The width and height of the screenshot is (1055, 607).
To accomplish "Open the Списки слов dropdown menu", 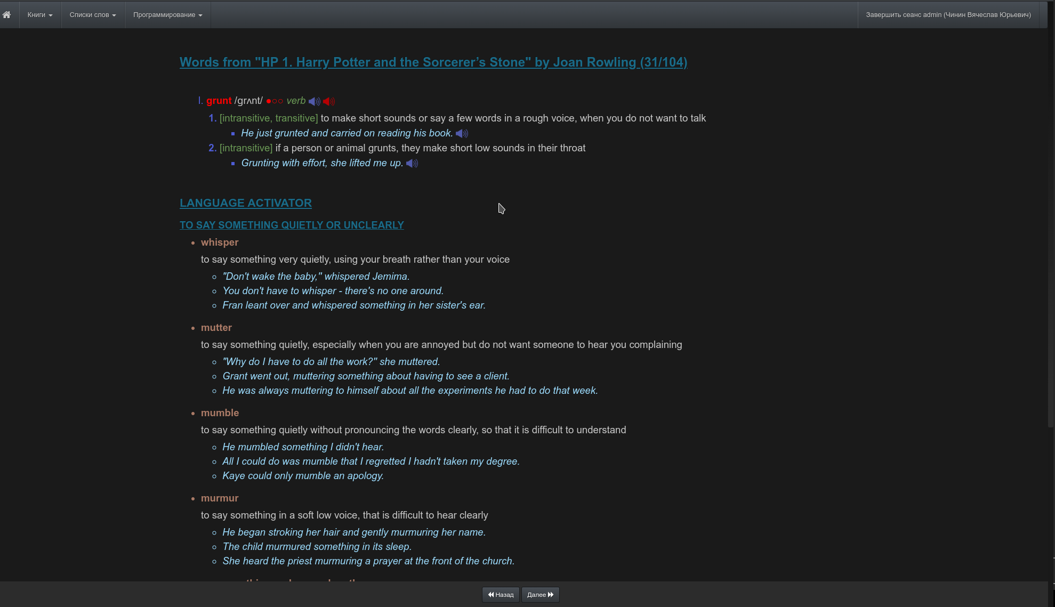I will click(x=93, y=15).
